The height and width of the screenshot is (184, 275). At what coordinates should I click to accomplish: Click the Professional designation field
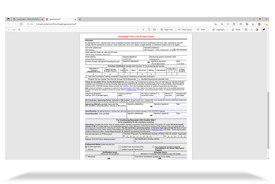[x=101, y=97]
